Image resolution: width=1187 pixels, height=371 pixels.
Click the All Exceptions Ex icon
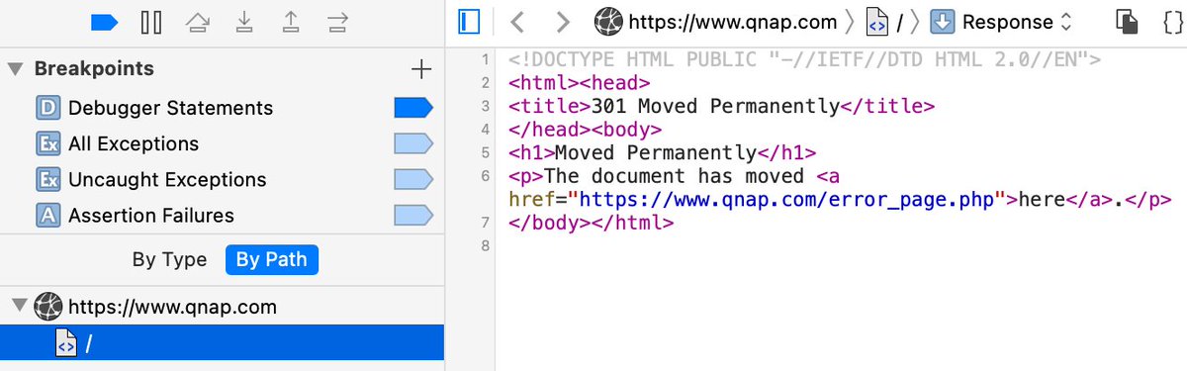click(x=48, y=143)
